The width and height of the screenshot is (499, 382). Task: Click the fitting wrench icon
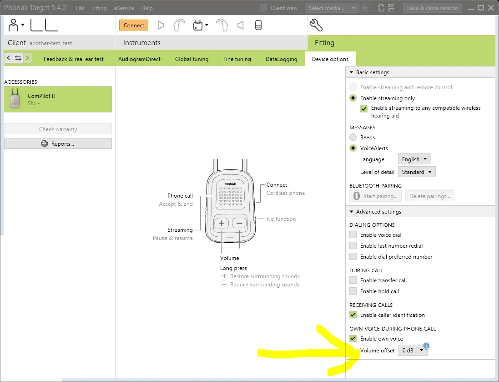pos(316,25)
